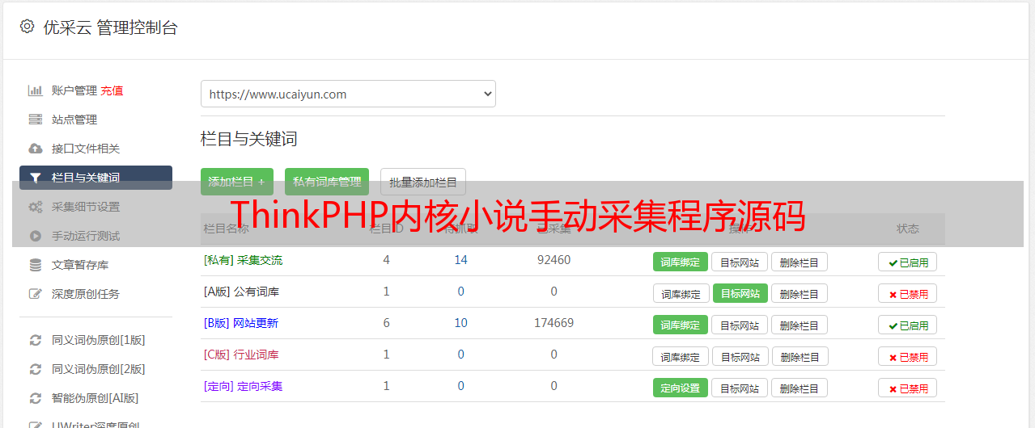Click 词库绑定 for 行业词库 row
Screen dimensions: 1035x428
[681, 356]
